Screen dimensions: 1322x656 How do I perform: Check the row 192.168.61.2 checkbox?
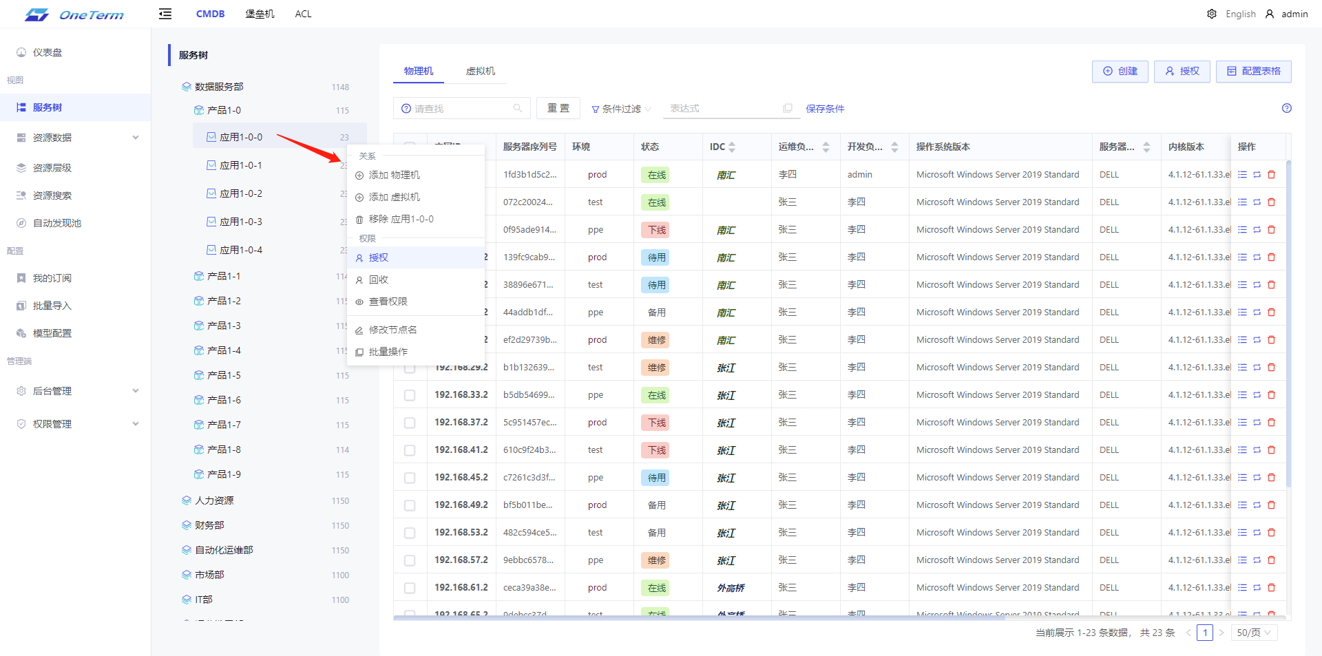tap(410, 588)
